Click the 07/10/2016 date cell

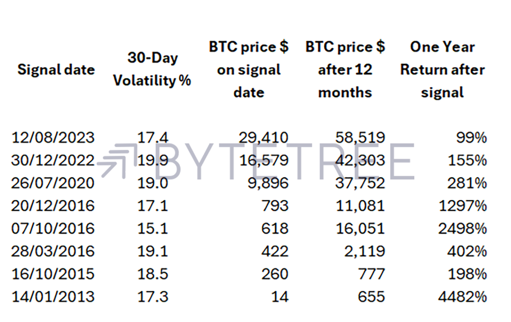53,228
